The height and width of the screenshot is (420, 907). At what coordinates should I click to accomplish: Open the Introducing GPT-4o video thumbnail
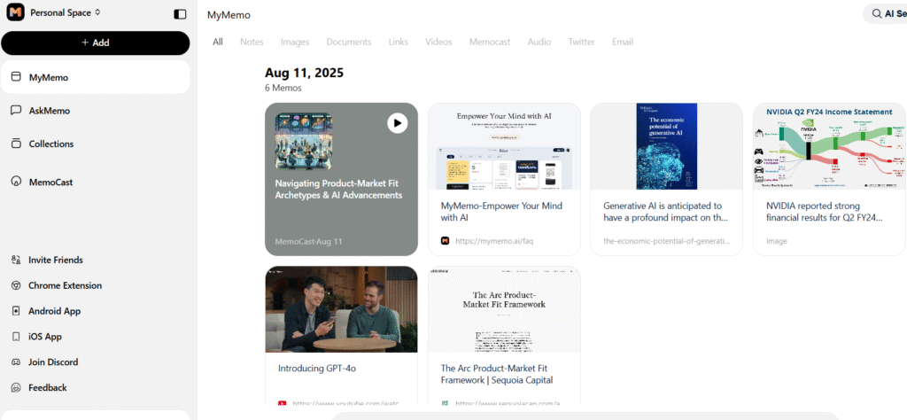click(341, 309)
